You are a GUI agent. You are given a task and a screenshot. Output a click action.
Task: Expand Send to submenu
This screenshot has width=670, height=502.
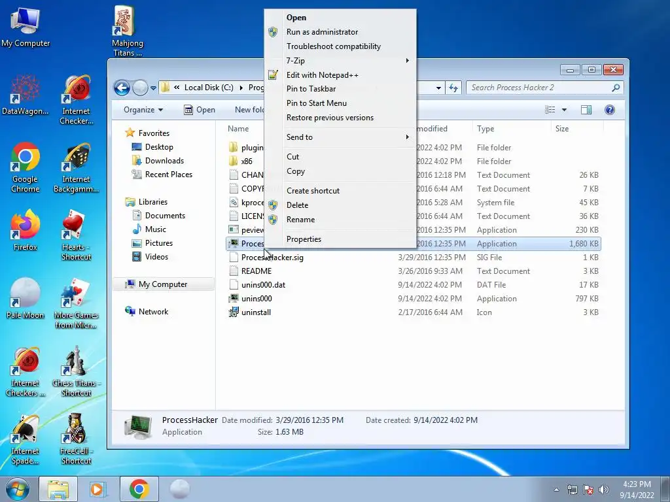(340, 137)
